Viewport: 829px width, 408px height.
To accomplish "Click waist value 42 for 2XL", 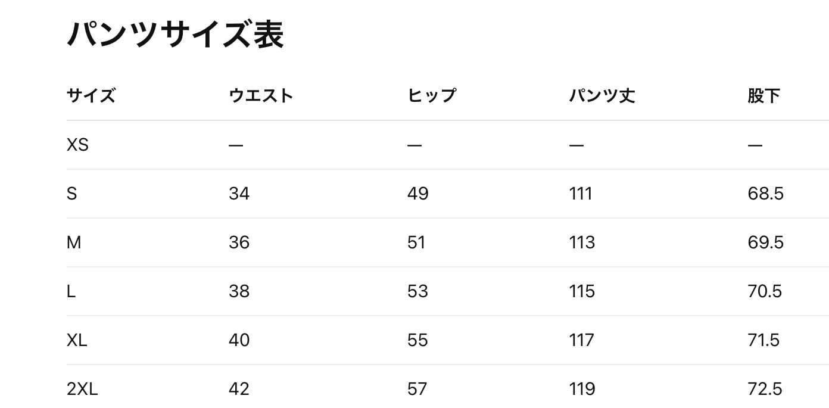I will tap(239, 389).
